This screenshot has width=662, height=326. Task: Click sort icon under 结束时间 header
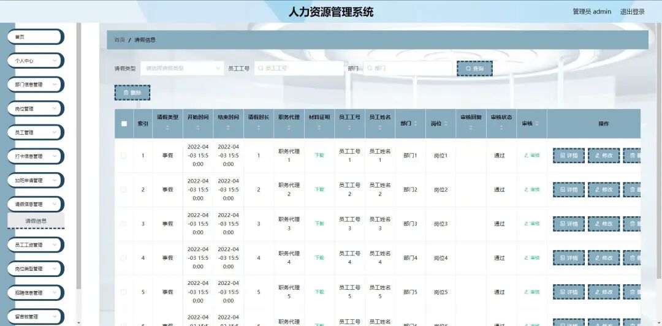(229, 127)
